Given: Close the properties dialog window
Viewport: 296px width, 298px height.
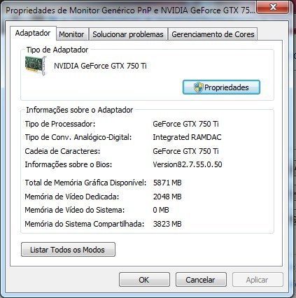Looking at the screenshot, I should coord(273,8).
